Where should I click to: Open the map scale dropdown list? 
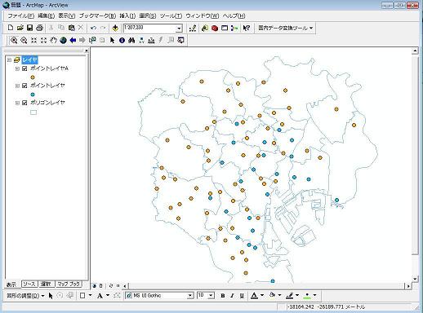pos(179,29)
